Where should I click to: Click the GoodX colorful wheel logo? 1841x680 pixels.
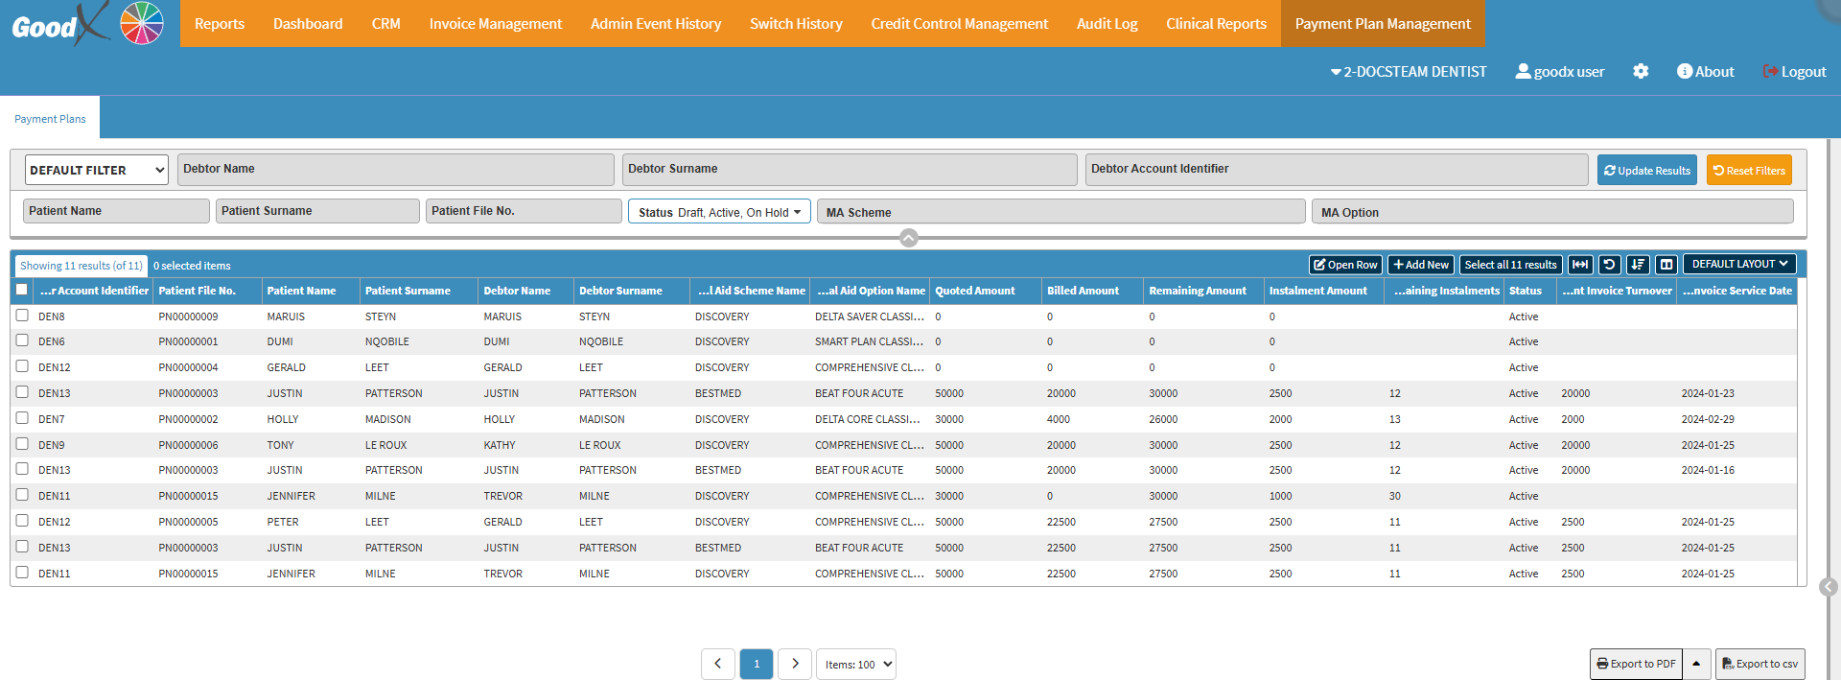coord(142,23)
